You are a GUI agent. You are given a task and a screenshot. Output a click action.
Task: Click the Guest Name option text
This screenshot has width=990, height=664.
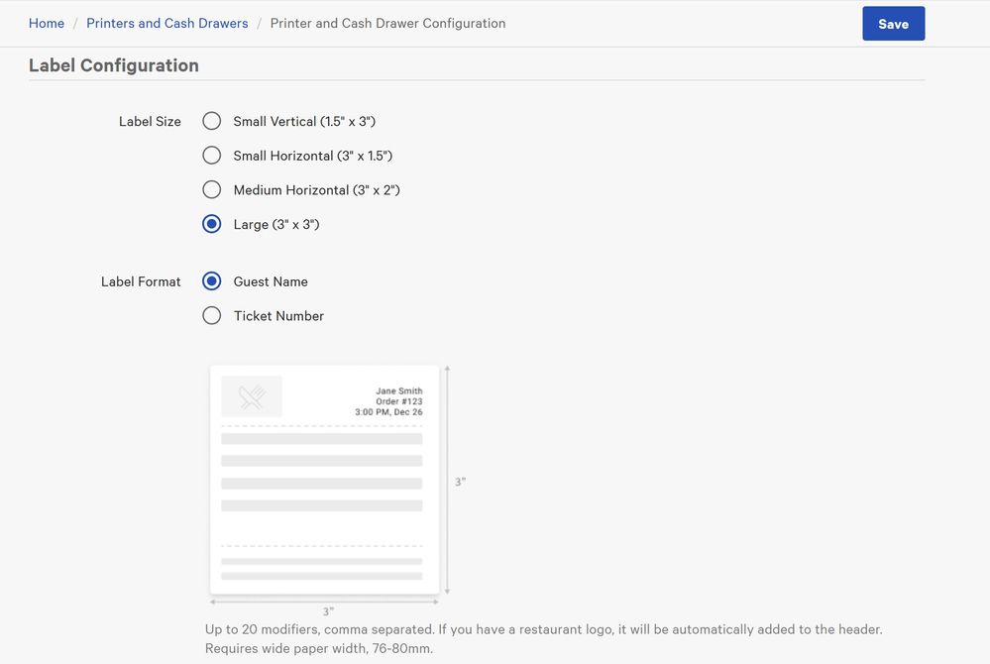point(271,281)
